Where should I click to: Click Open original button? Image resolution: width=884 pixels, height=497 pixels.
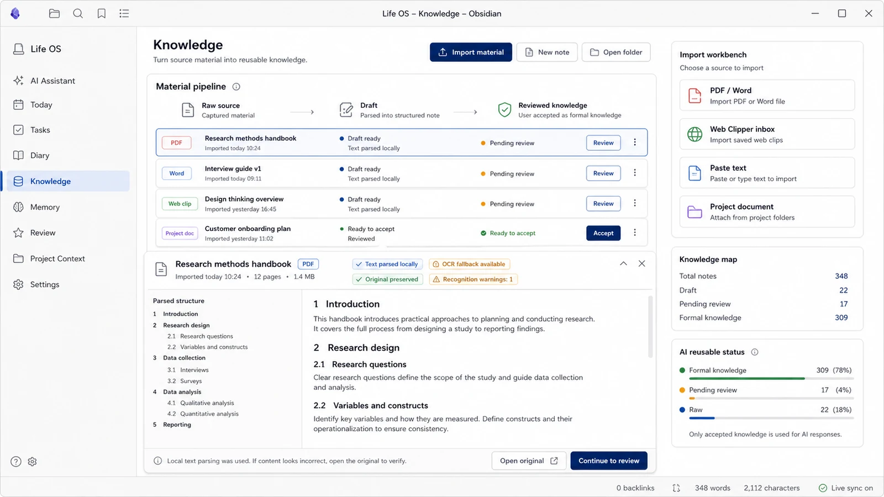pos(529,461)
